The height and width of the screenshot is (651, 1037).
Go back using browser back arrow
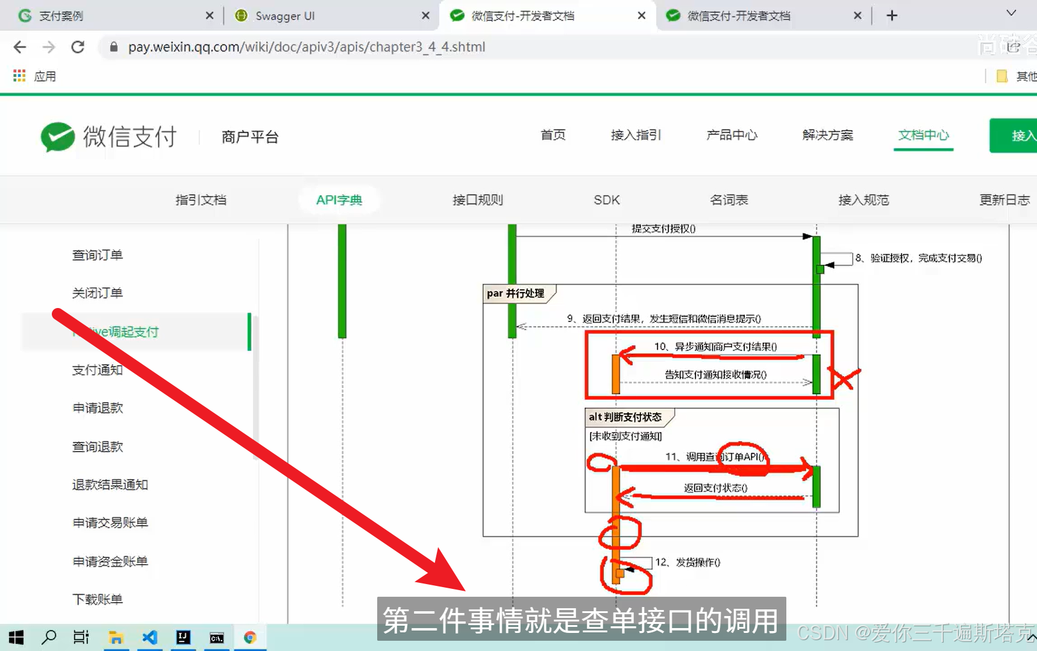(20, 47)
